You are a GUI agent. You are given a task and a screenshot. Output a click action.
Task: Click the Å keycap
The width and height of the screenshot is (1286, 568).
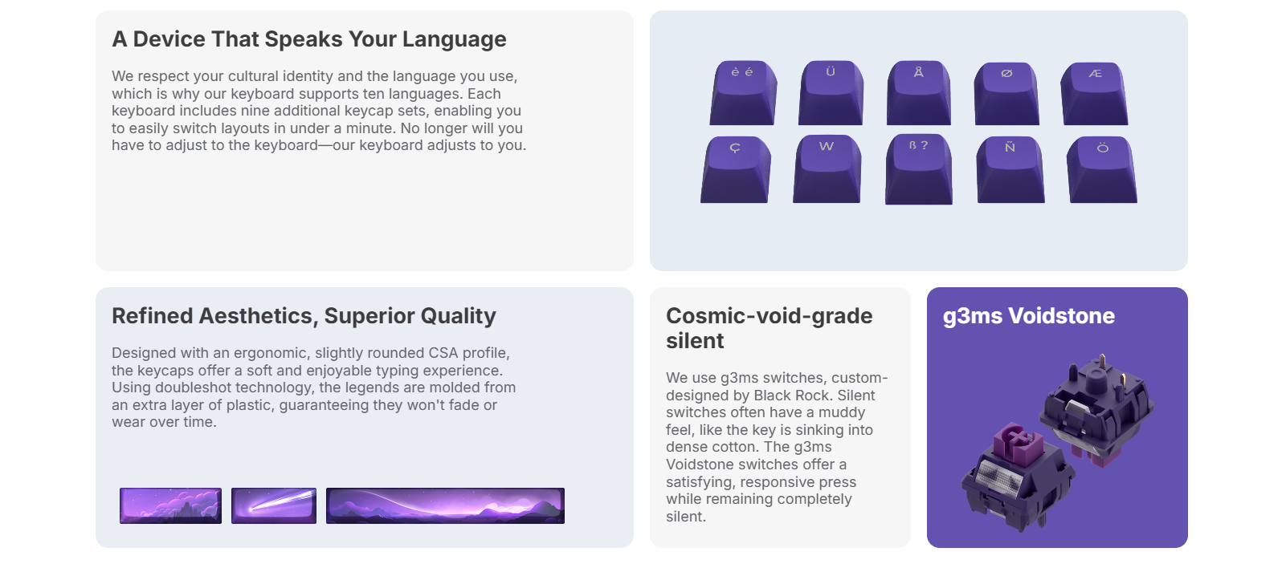919,93
